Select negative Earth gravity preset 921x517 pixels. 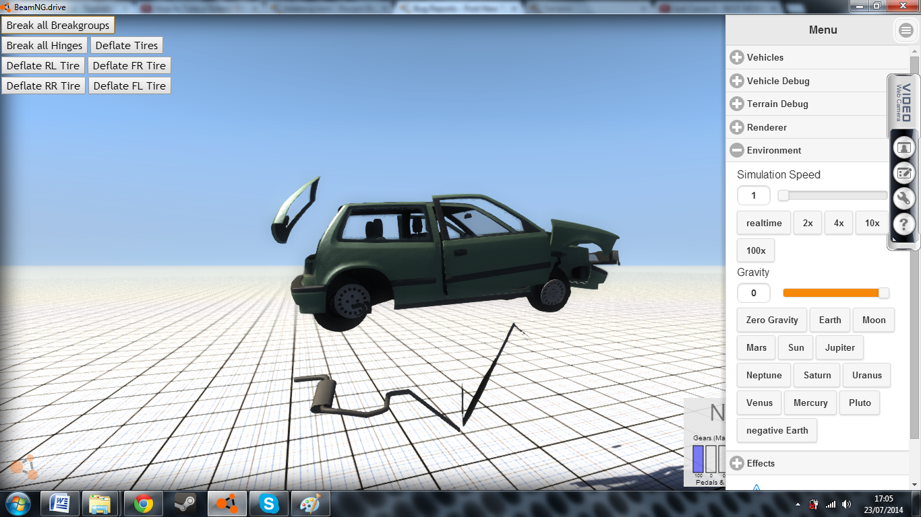click(x=777, y=430)
